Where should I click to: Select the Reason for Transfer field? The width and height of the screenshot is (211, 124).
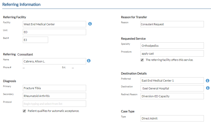pyautogui.click(x=172, y=24)
